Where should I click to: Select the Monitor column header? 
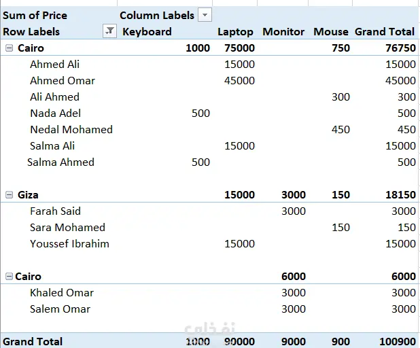point(283,32)
